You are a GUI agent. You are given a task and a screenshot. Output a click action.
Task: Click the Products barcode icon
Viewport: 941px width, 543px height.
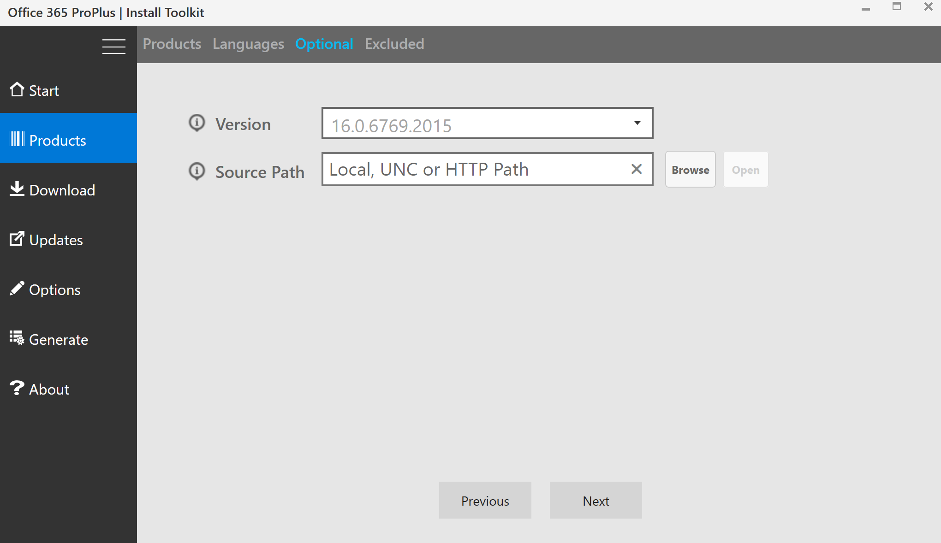17,139
